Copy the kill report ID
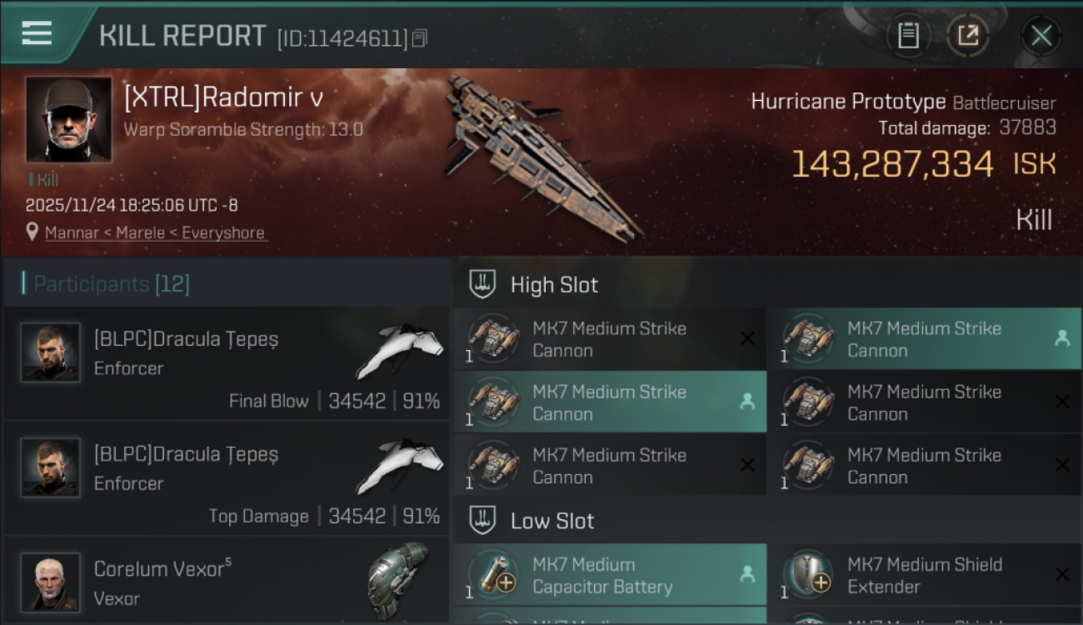The height and width of the screenshot is (625, 1083). click(420, 38)
